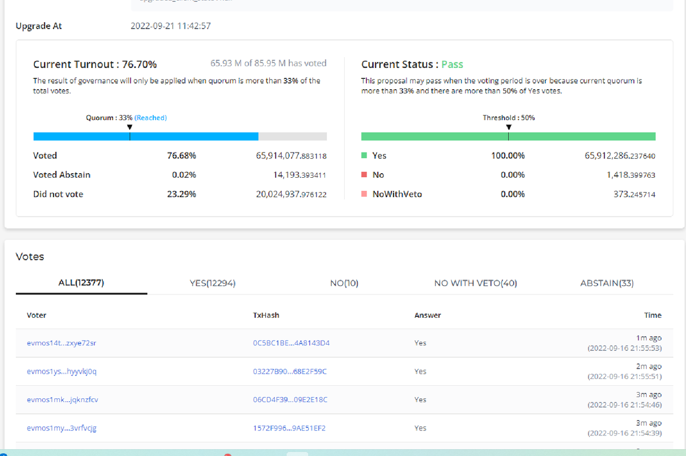Open voter evmos1my...3vrfvcjg

point(62,428)
